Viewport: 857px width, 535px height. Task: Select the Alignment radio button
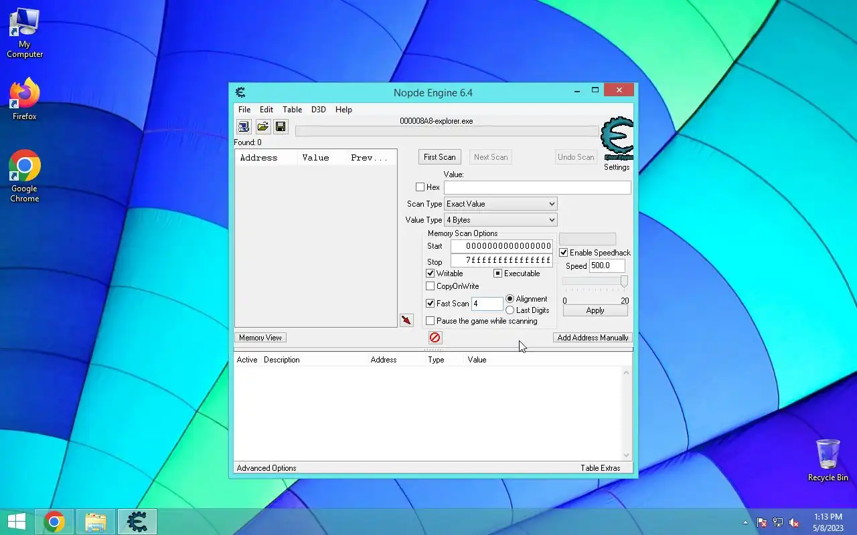click(x=510, y=299)
